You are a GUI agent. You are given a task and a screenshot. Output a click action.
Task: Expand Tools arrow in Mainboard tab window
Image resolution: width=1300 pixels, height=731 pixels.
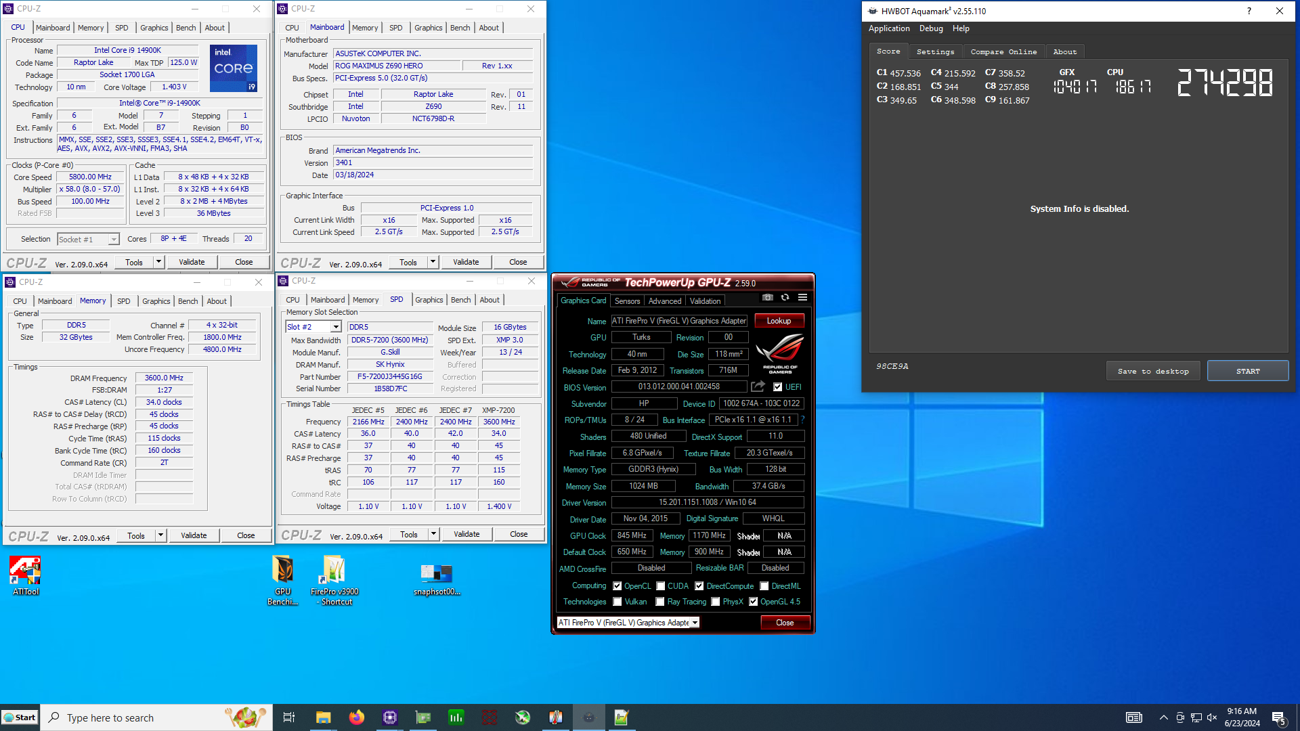tap(433, 262)
